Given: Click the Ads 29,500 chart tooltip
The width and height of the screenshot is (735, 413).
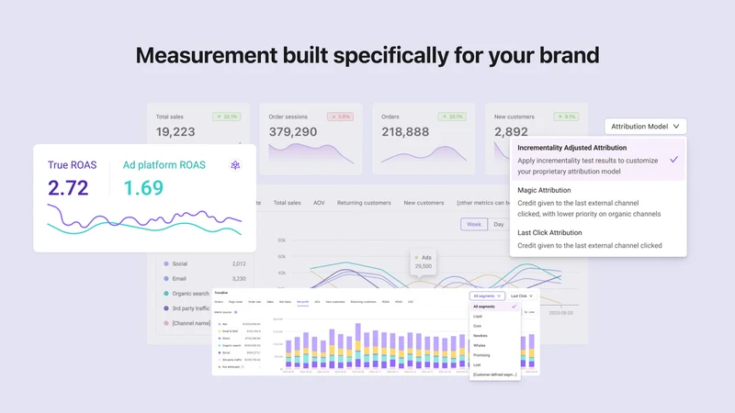Looking at the screenshot, I should tap(423, 262).
